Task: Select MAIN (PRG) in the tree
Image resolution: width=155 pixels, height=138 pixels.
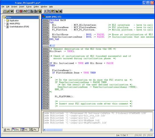Action: click(15, 24)
